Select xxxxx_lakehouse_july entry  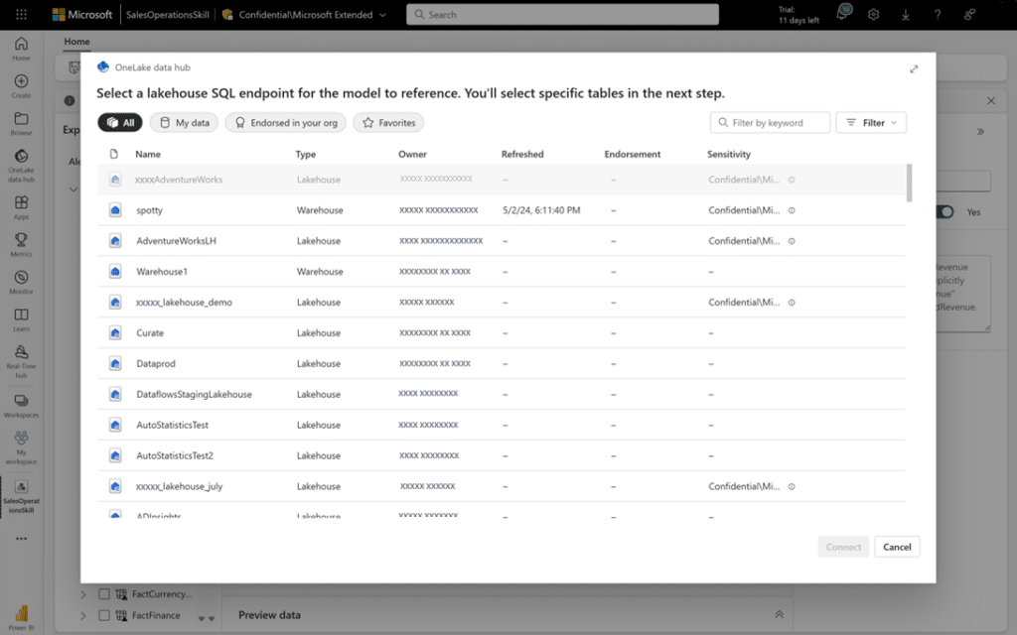click(502, 486)
